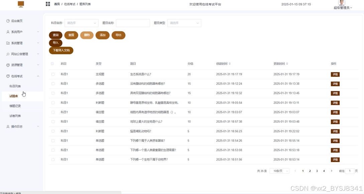This screenshot has width=364, height=194.
Task: Click the 在线考试 icon in sidebar
Action: pyautogui.click(x=8, y=76)
